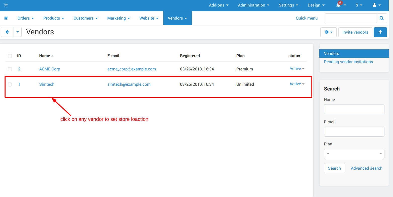Image resolution: width=393 pixels, height=197 pixels.
Task: Click the Premium plan cell
Action: click(x=244, y=69)
